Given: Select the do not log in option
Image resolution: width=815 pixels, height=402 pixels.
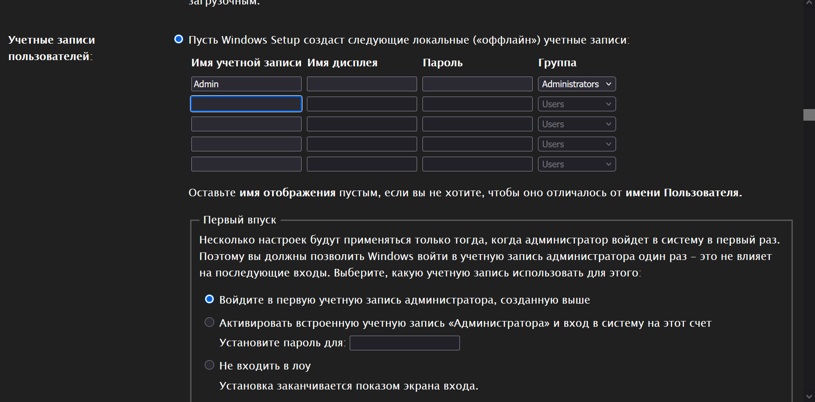Looking at the screenshot, I should coord(209,365).
